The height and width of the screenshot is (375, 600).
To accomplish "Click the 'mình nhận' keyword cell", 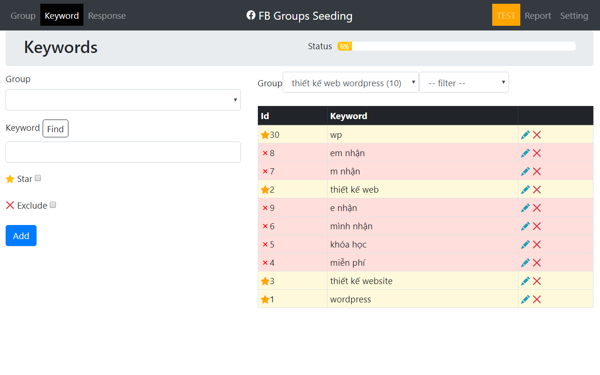I will pyautogui.click(x=422, y=226).
